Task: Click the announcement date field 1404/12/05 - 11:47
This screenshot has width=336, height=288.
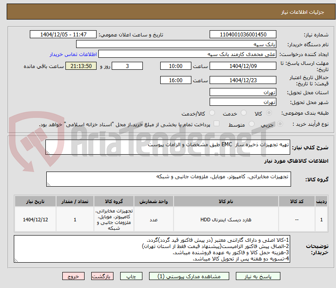Action: 63,35
